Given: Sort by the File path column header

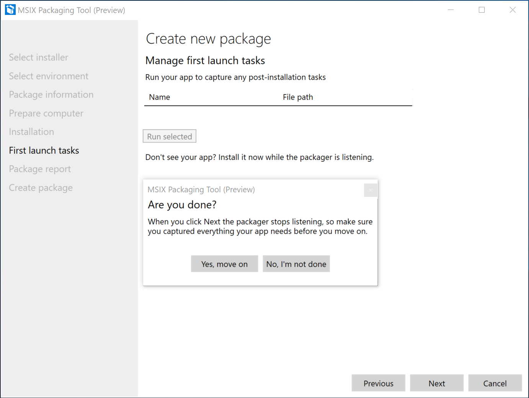Looking at the screenshot, I should pyautogui.click(x=298, y=97).
